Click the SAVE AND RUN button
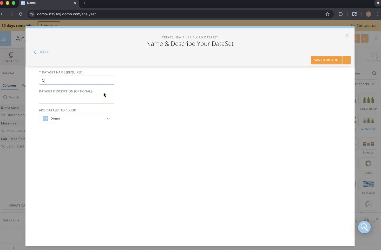 coord(326,60)
